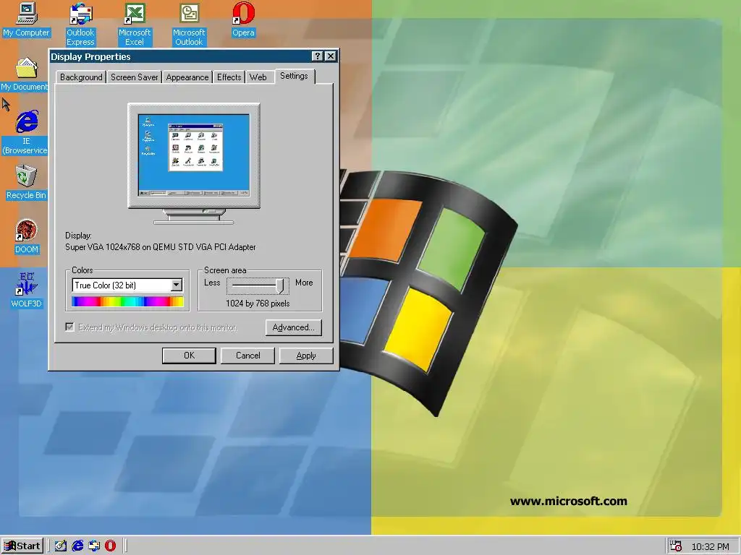Click the Less label of screen area
741x555 pixels.
point(212,283)
